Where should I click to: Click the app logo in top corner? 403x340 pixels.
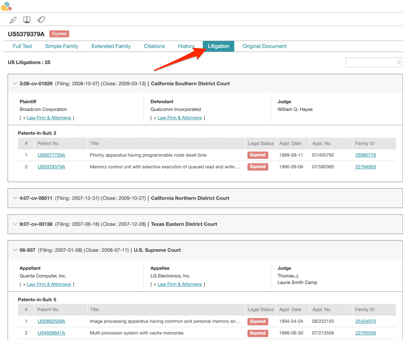pos(6,6)
